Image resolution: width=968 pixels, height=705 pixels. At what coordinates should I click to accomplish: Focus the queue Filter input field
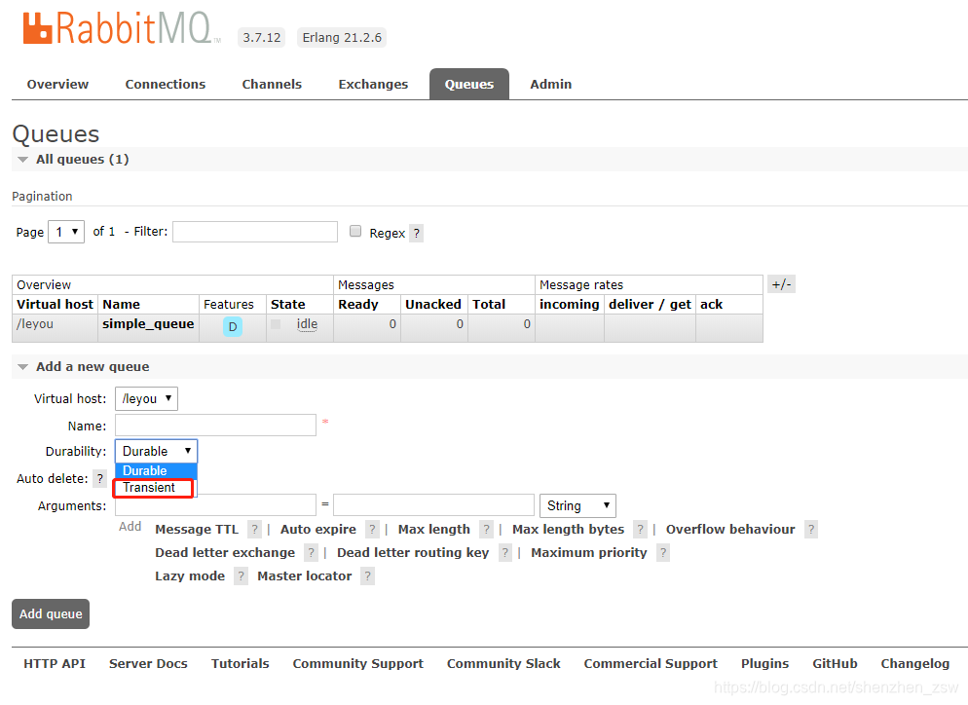pyautogui.click(x=255, y=232)
